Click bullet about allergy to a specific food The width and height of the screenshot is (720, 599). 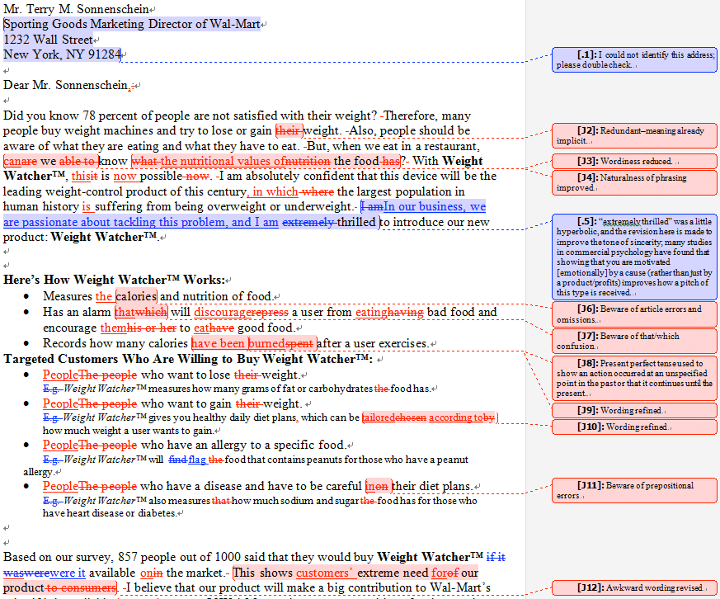tap(194, 445)
